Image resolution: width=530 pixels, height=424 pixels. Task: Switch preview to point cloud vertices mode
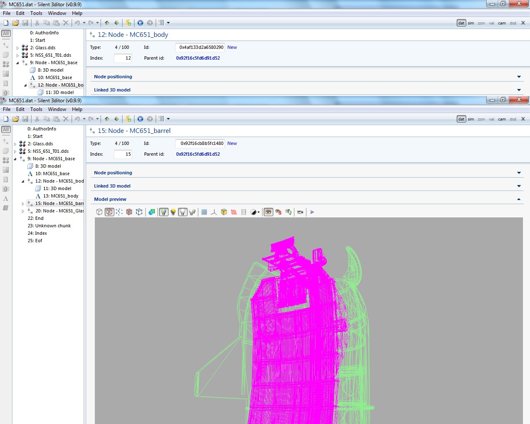[x=119, y=212]
